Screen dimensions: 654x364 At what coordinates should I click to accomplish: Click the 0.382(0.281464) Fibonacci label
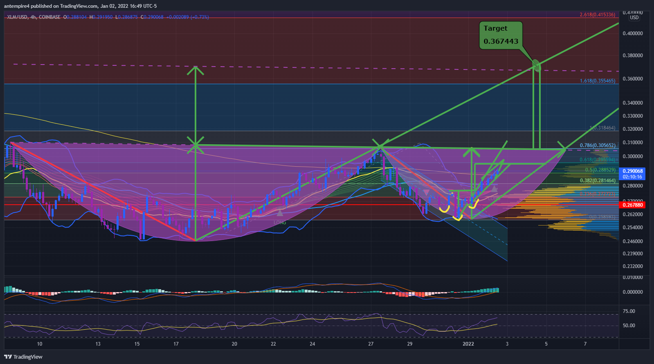[598, 181]
